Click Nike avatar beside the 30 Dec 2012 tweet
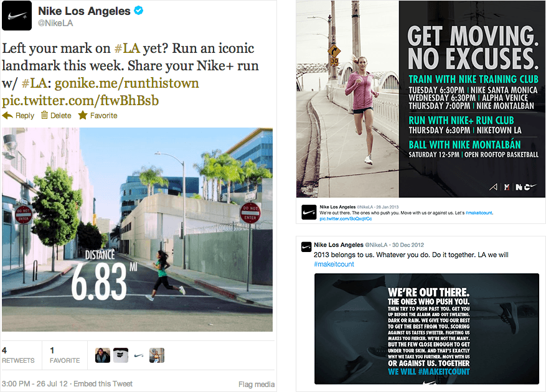Viewport: 546px width, 392px height. coord(306,247)
